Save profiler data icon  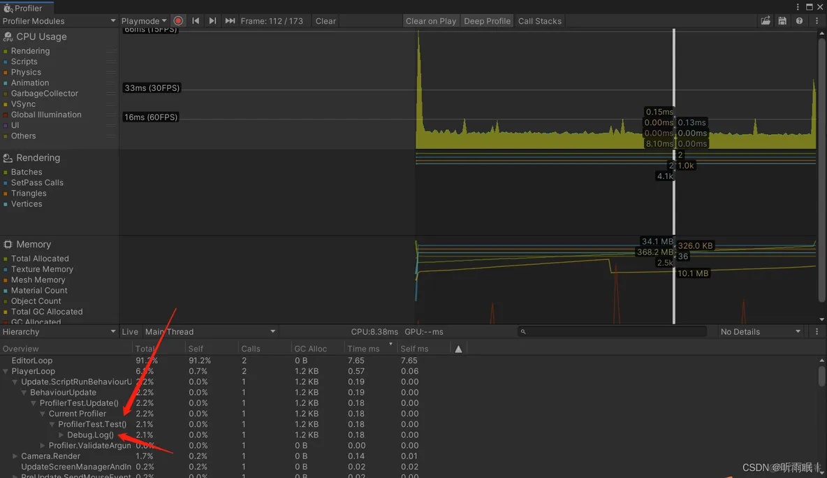782,21
